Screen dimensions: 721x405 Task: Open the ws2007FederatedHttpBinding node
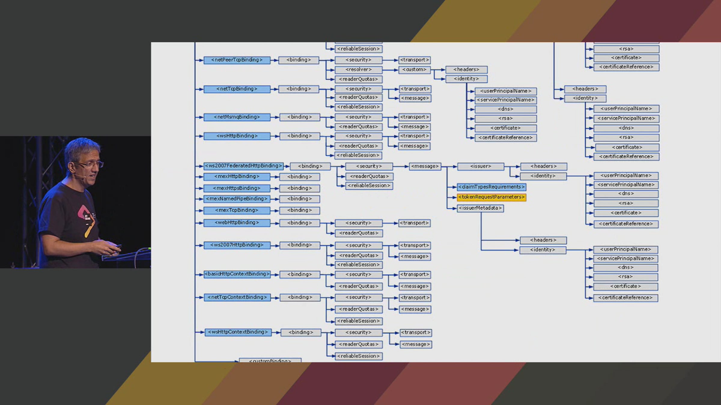[x=243, y=166]
